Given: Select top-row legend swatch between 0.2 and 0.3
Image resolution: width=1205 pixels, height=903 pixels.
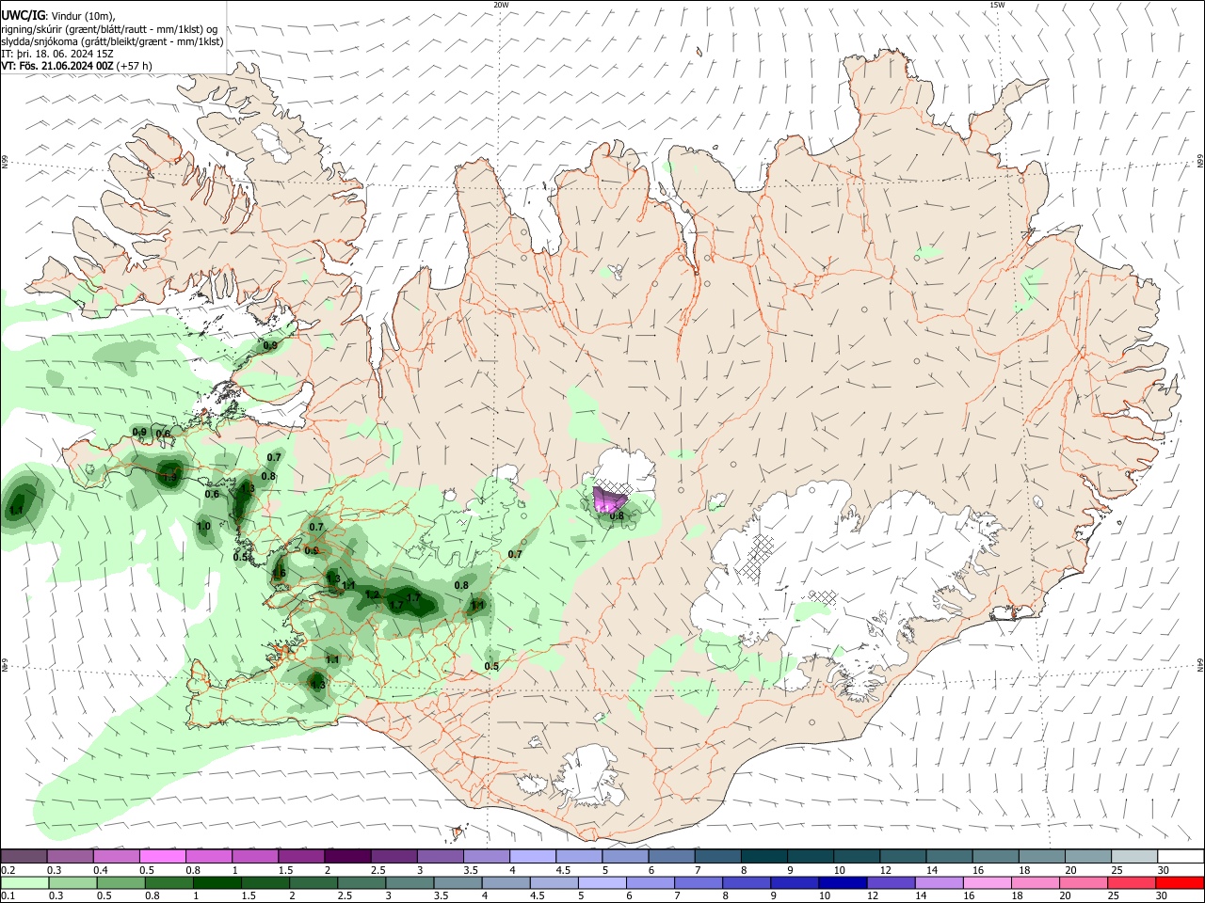Looking at the screenshot, I should pyautogui.click(x=24, y=856).
